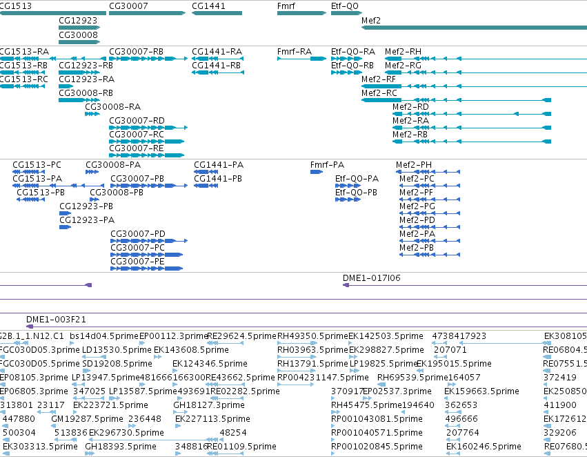Open the "Fmrf" gene label
Screen dimensions: 587x457
pos(286,6)
